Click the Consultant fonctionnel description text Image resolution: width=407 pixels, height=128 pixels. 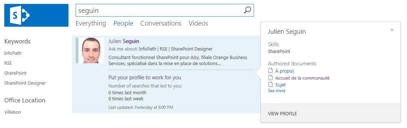pyautogui.click(x=178, y=60)
